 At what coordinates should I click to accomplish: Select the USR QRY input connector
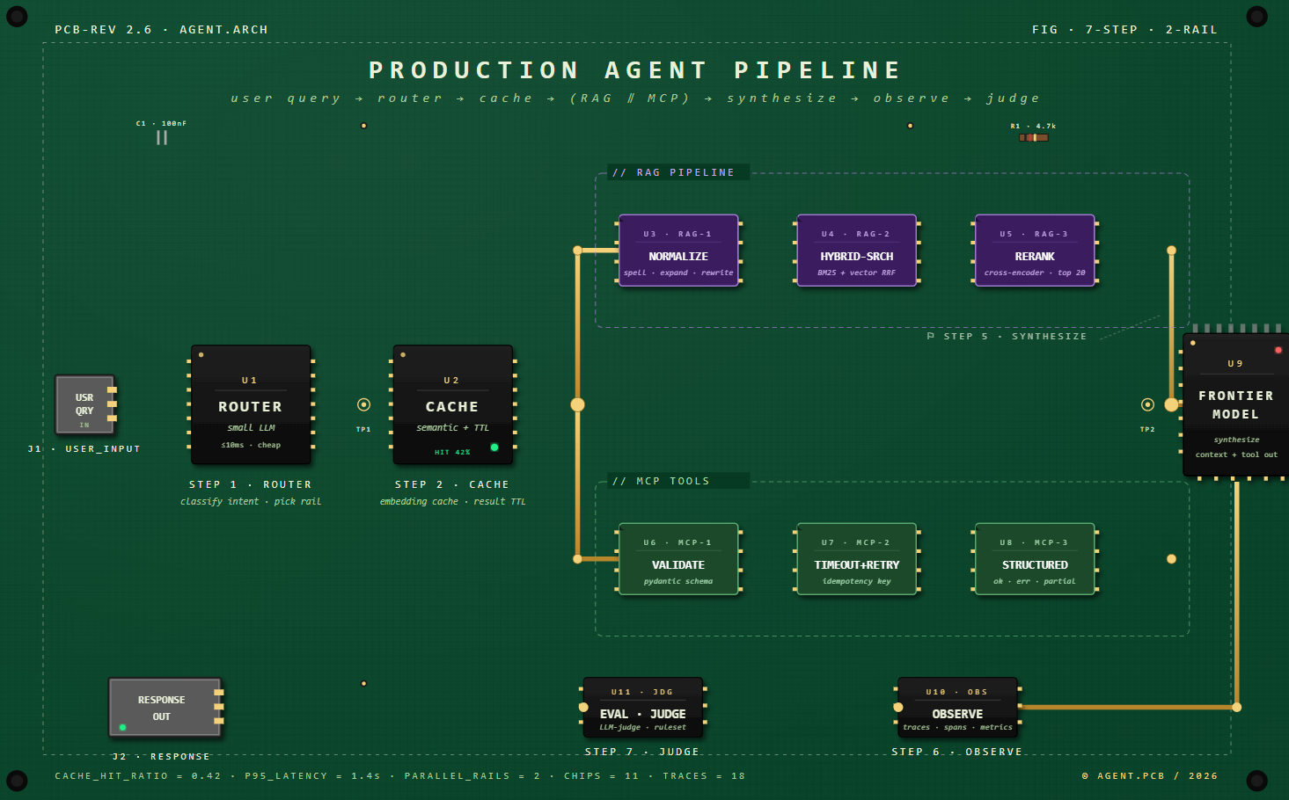click(x=85, y=404)
